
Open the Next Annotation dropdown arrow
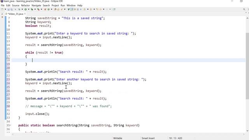click(x=88, y=9)
